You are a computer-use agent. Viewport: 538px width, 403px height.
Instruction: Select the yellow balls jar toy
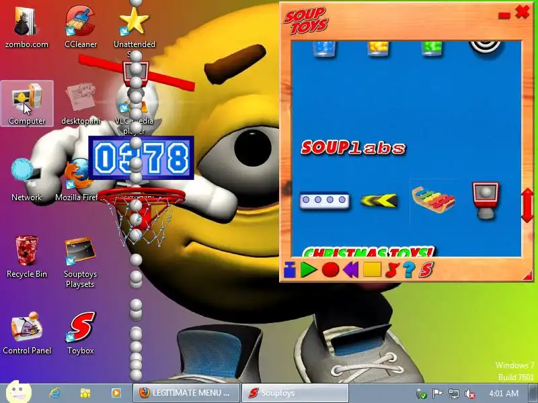(x=378, y=48)
